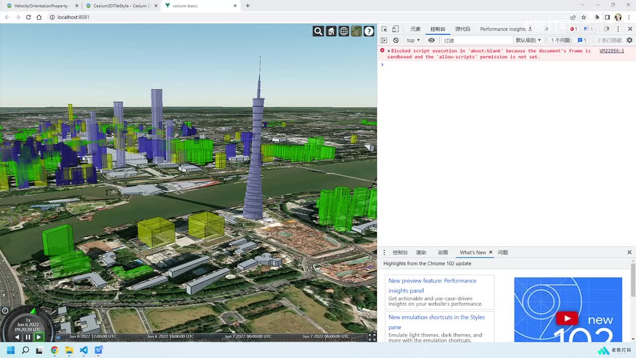Screen dimensions: 636x358
Task: Click the Cesium Home view button
Action: (331, 31)
